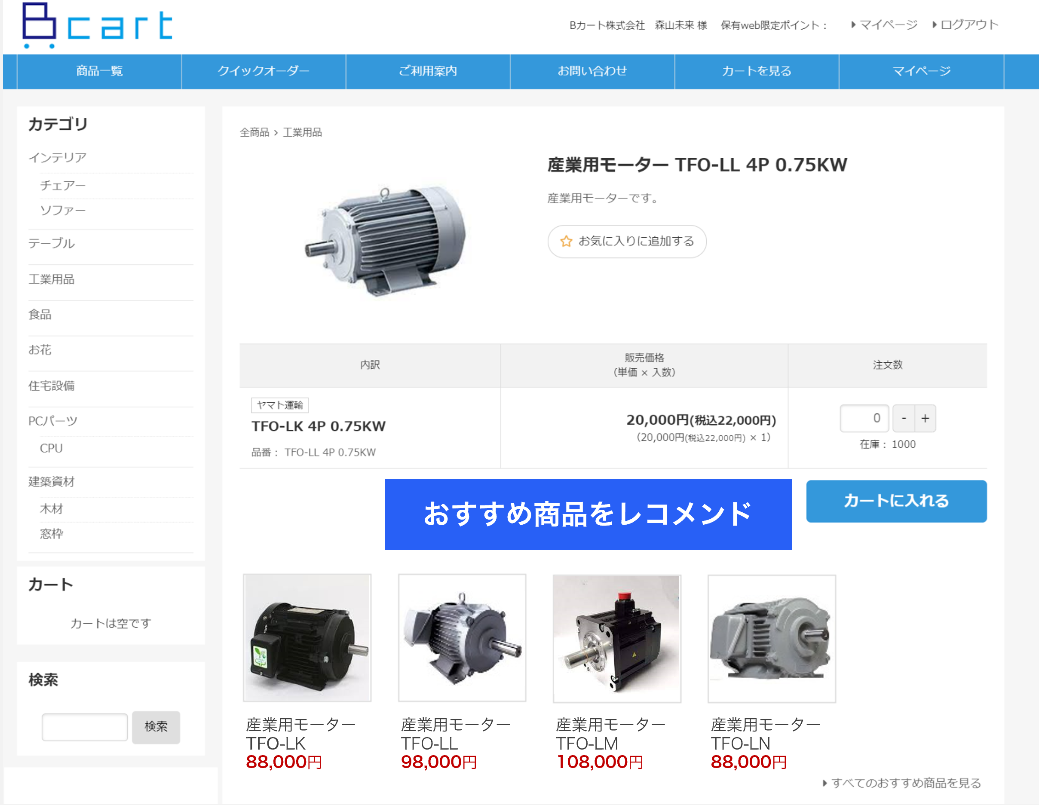This screenshot has width=1039, height=805.
Task: Select CPU subcategory
Action: click(52, 448)
